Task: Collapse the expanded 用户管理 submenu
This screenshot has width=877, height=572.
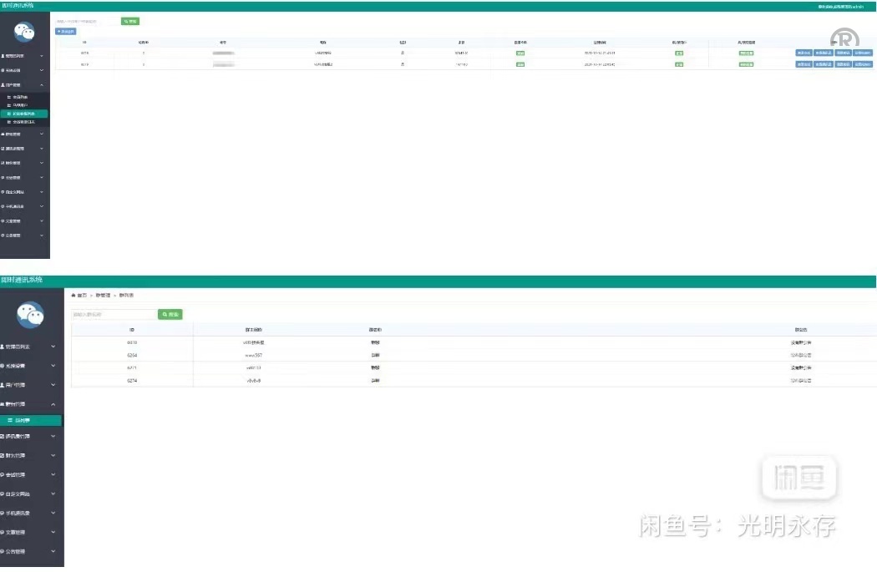Action: [x=25, y=84]
